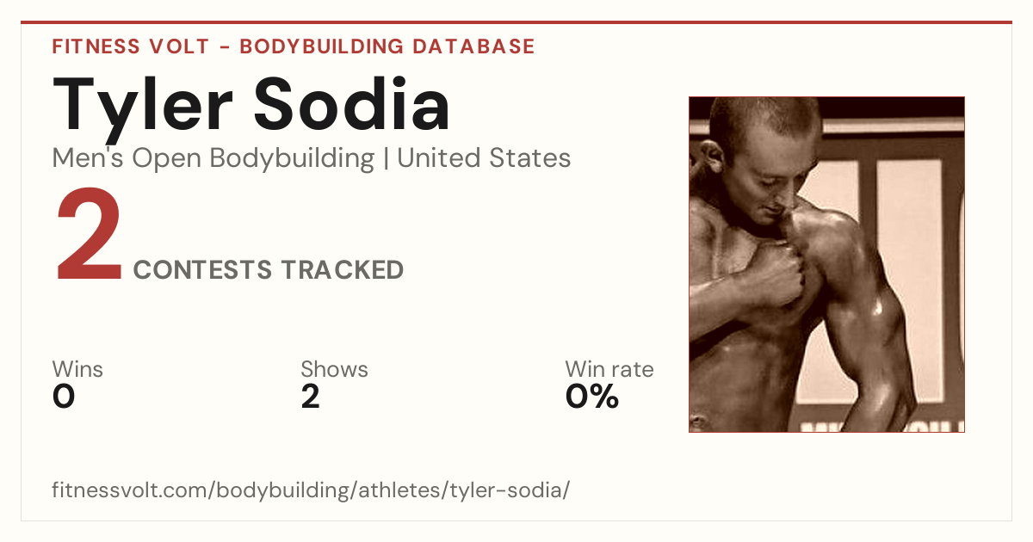Click the Shows stat label
Viewport: 1033px width, 542px height.
pos(334,370)
